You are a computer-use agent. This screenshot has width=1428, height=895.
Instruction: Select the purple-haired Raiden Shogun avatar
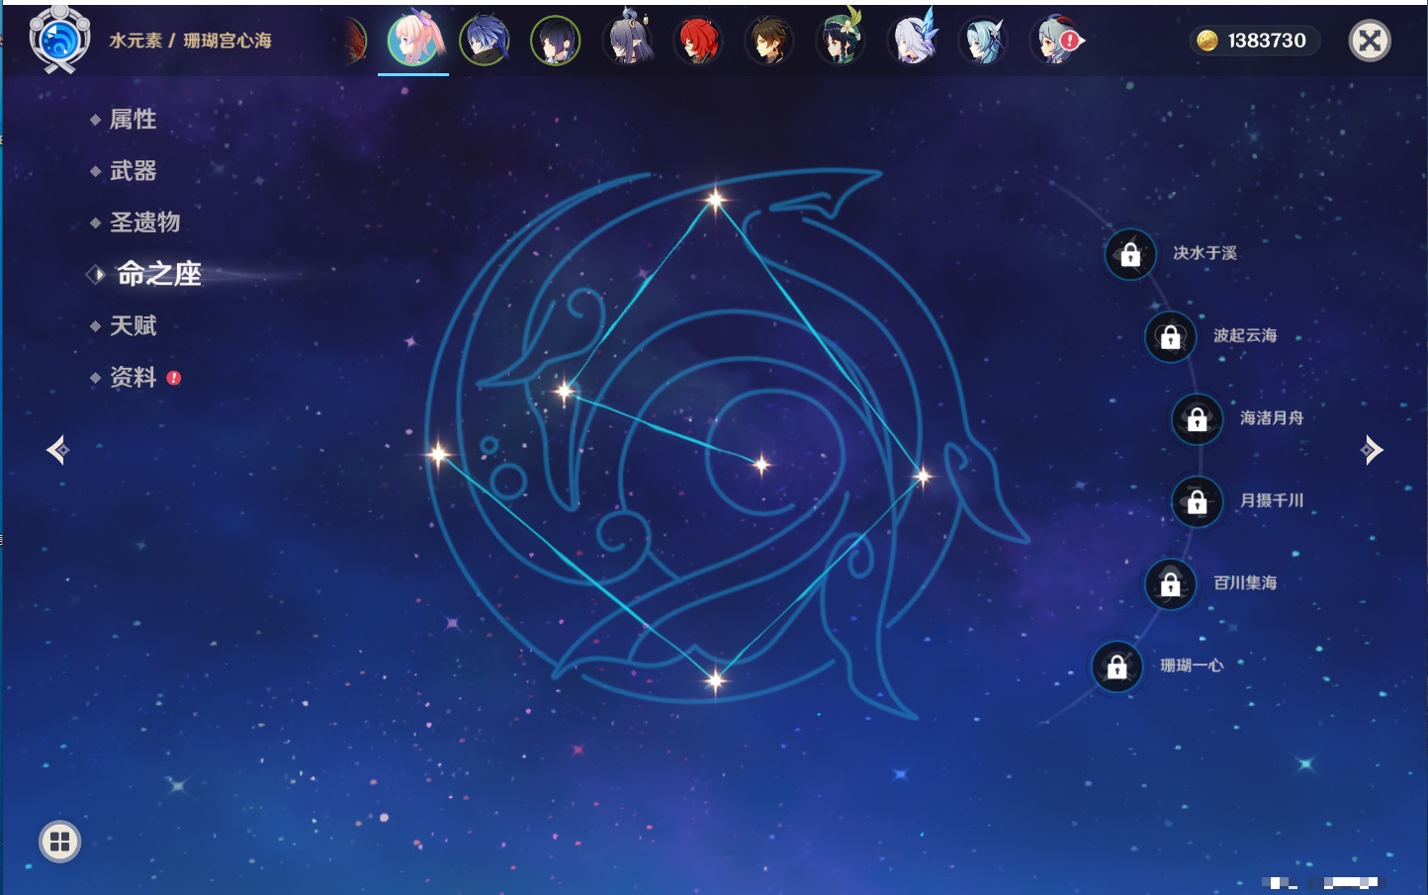(556, 42)
